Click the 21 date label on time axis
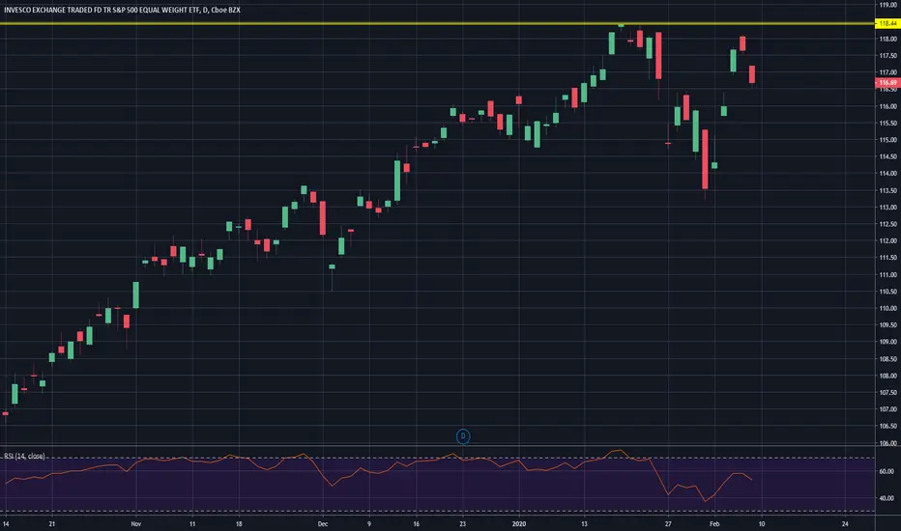Viewport: 901px width, 531px height. (51, 523)
